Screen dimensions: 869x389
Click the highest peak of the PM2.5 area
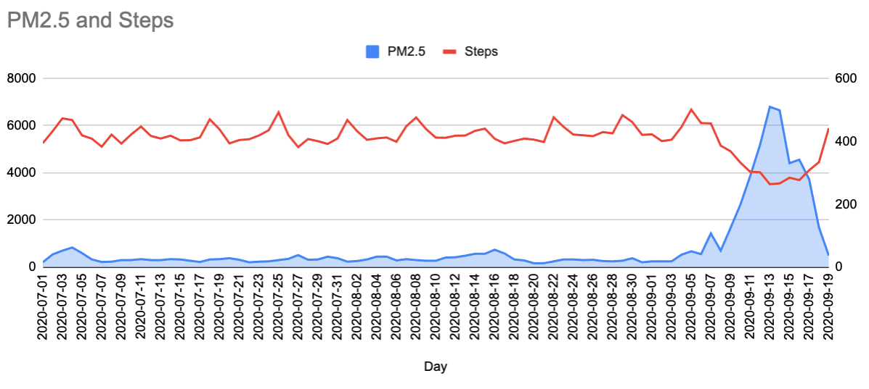[770, 107]
